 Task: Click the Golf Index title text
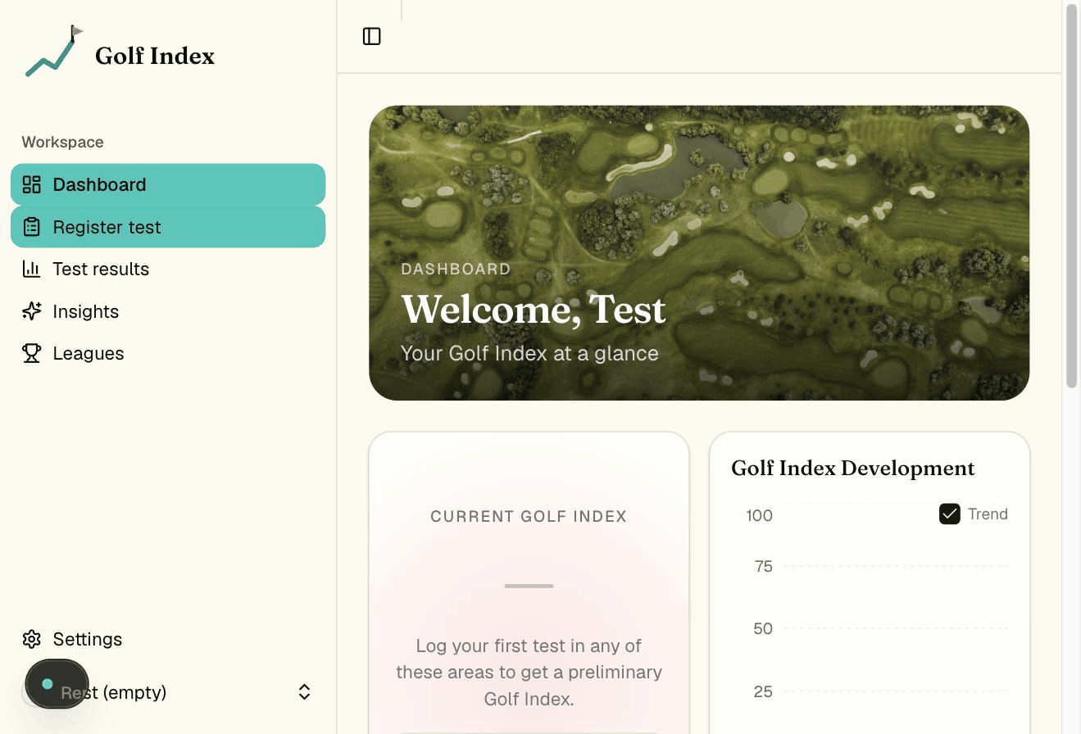[x=155, y=56]
